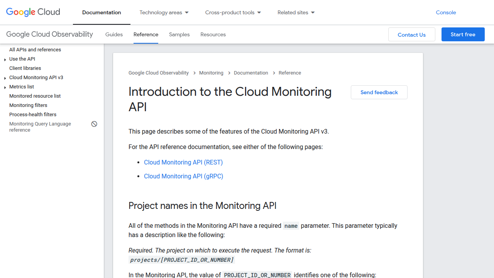Click the Contact Us button

point(412,34)
